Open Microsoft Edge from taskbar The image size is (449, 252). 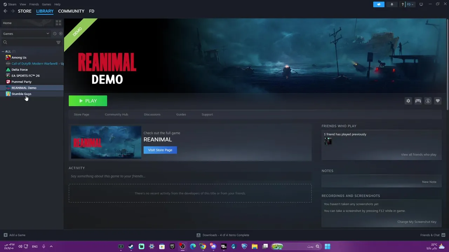[193, 246]
